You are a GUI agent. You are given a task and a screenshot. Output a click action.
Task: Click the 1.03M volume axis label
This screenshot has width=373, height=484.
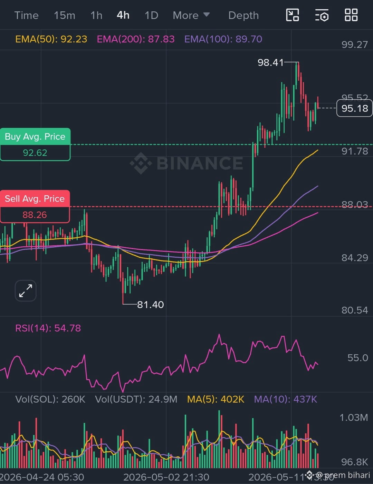(354, 418)
